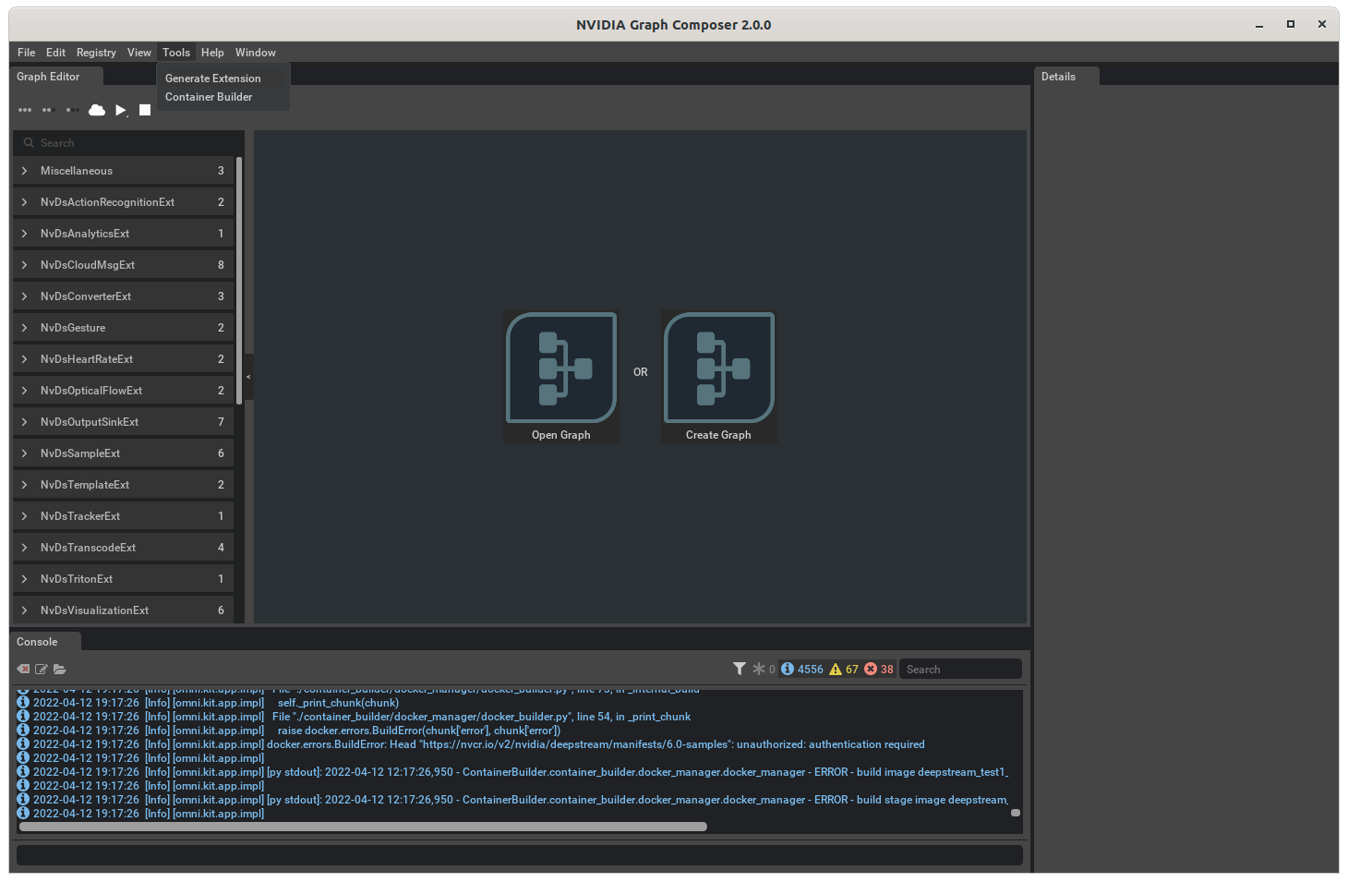
Task: Clear the console output with the red X icon
Action: (22, 669)
